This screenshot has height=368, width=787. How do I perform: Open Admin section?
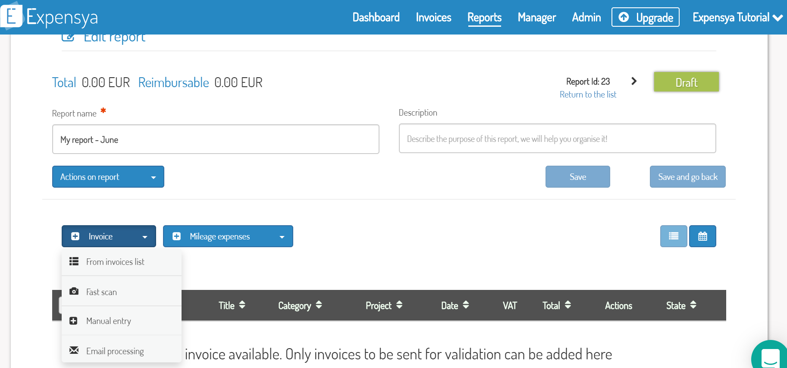point(586,17)
